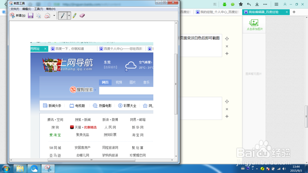This screenshot has width=308, height=173.
Task: Add a step below 页面变淡白色后即可截图 with plus
Action: point(227,54)
